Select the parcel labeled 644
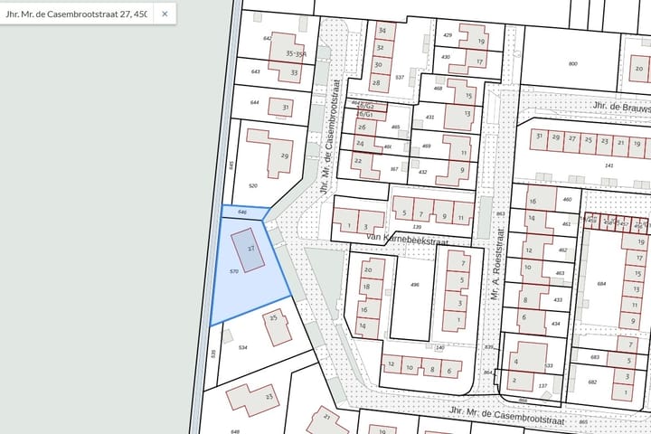The height and width of the screenshot is (434, 651). [x=256, y=104]
